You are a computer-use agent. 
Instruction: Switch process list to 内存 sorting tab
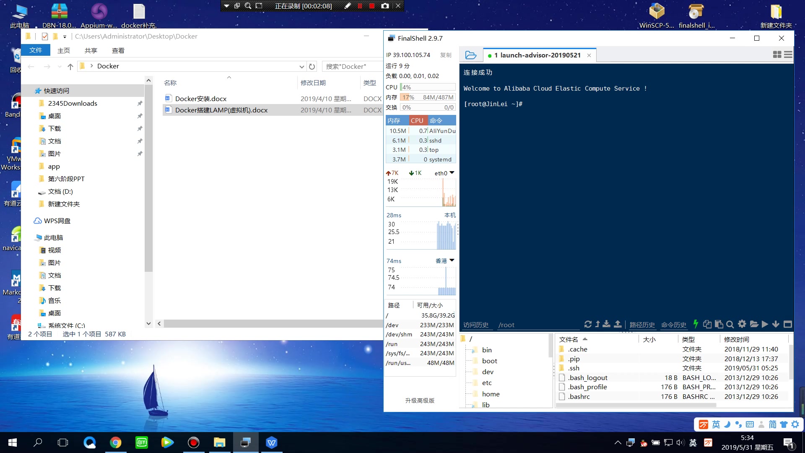coord(397,120)
